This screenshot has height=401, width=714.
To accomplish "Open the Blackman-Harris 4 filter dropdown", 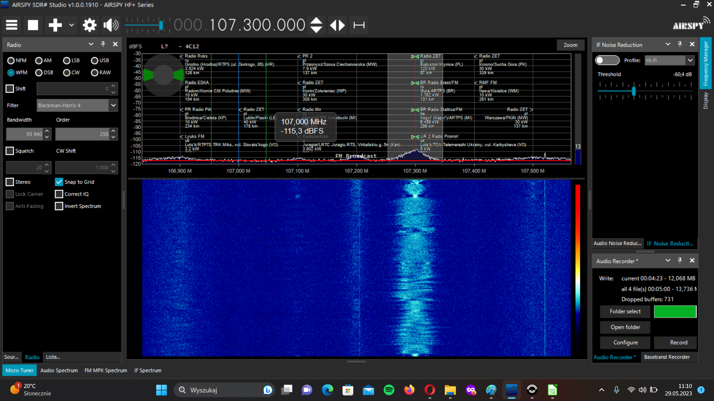I will click(113, 105).
